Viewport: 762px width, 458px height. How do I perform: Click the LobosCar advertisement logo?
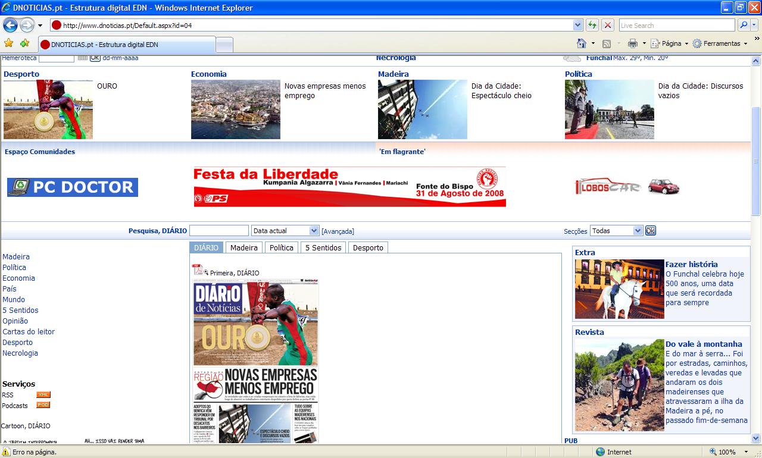point(627,187)
